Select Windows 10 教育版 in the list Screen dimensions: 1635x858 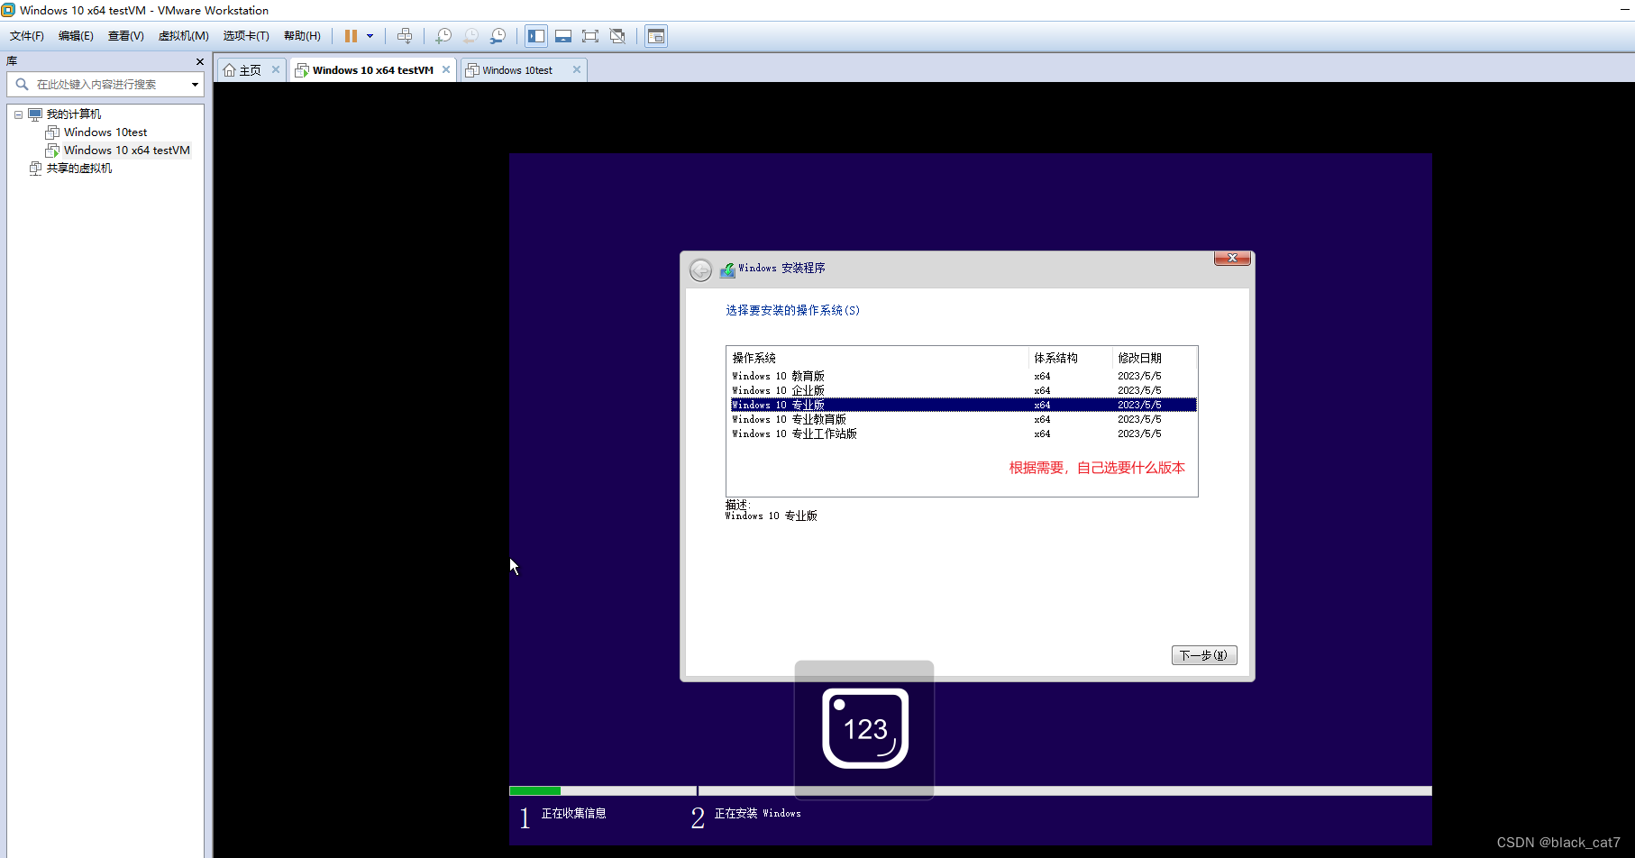962,376
